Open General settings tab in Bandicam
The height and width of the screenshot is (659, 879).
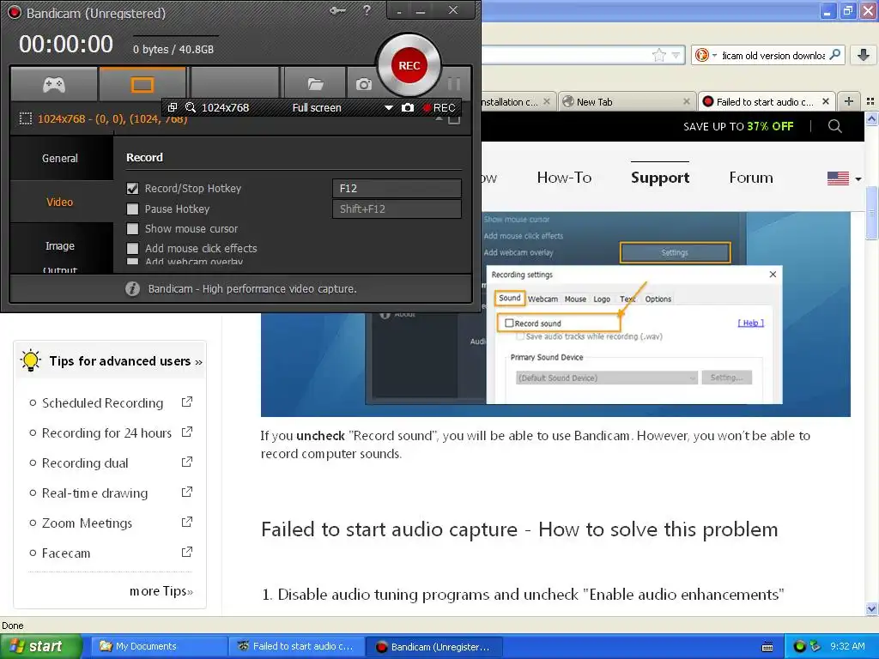pos(60,159)
